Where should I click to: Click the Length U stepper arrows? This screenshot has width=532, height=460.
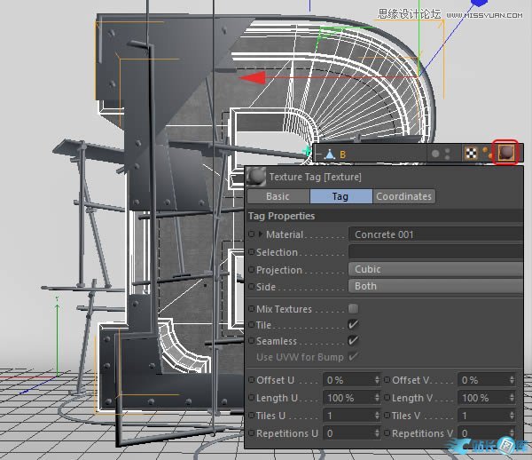[379, 398]
